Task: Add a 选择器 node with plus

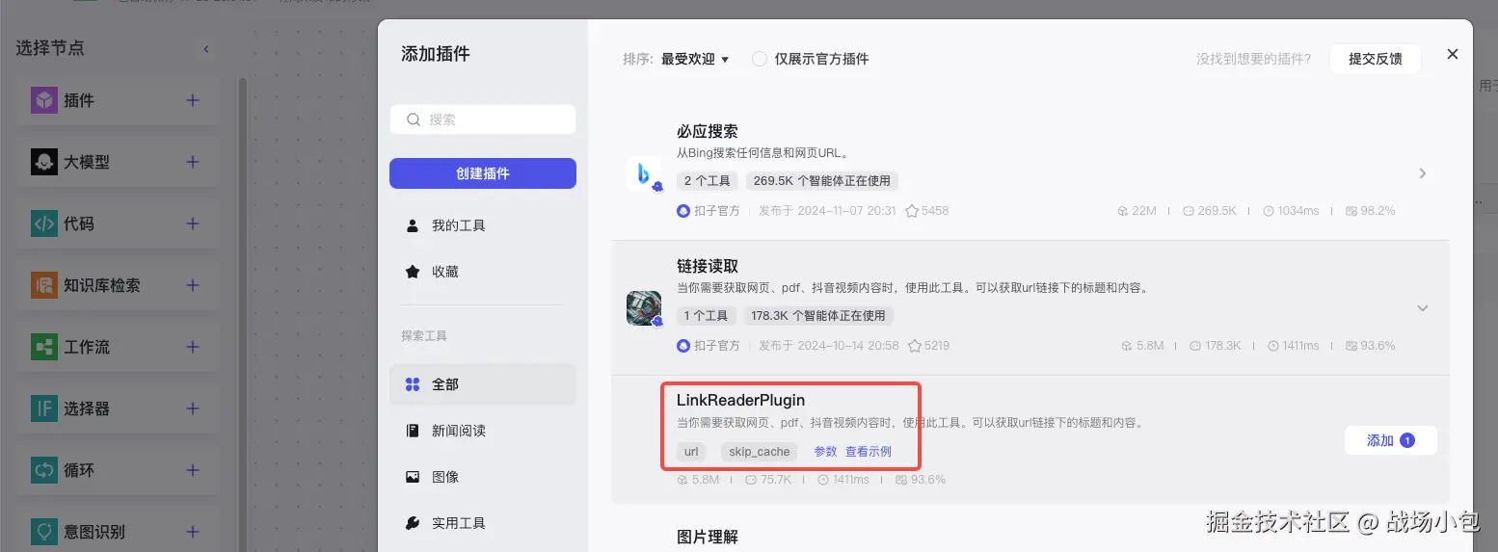Action: pyautogui.click(x=193, y=408)
